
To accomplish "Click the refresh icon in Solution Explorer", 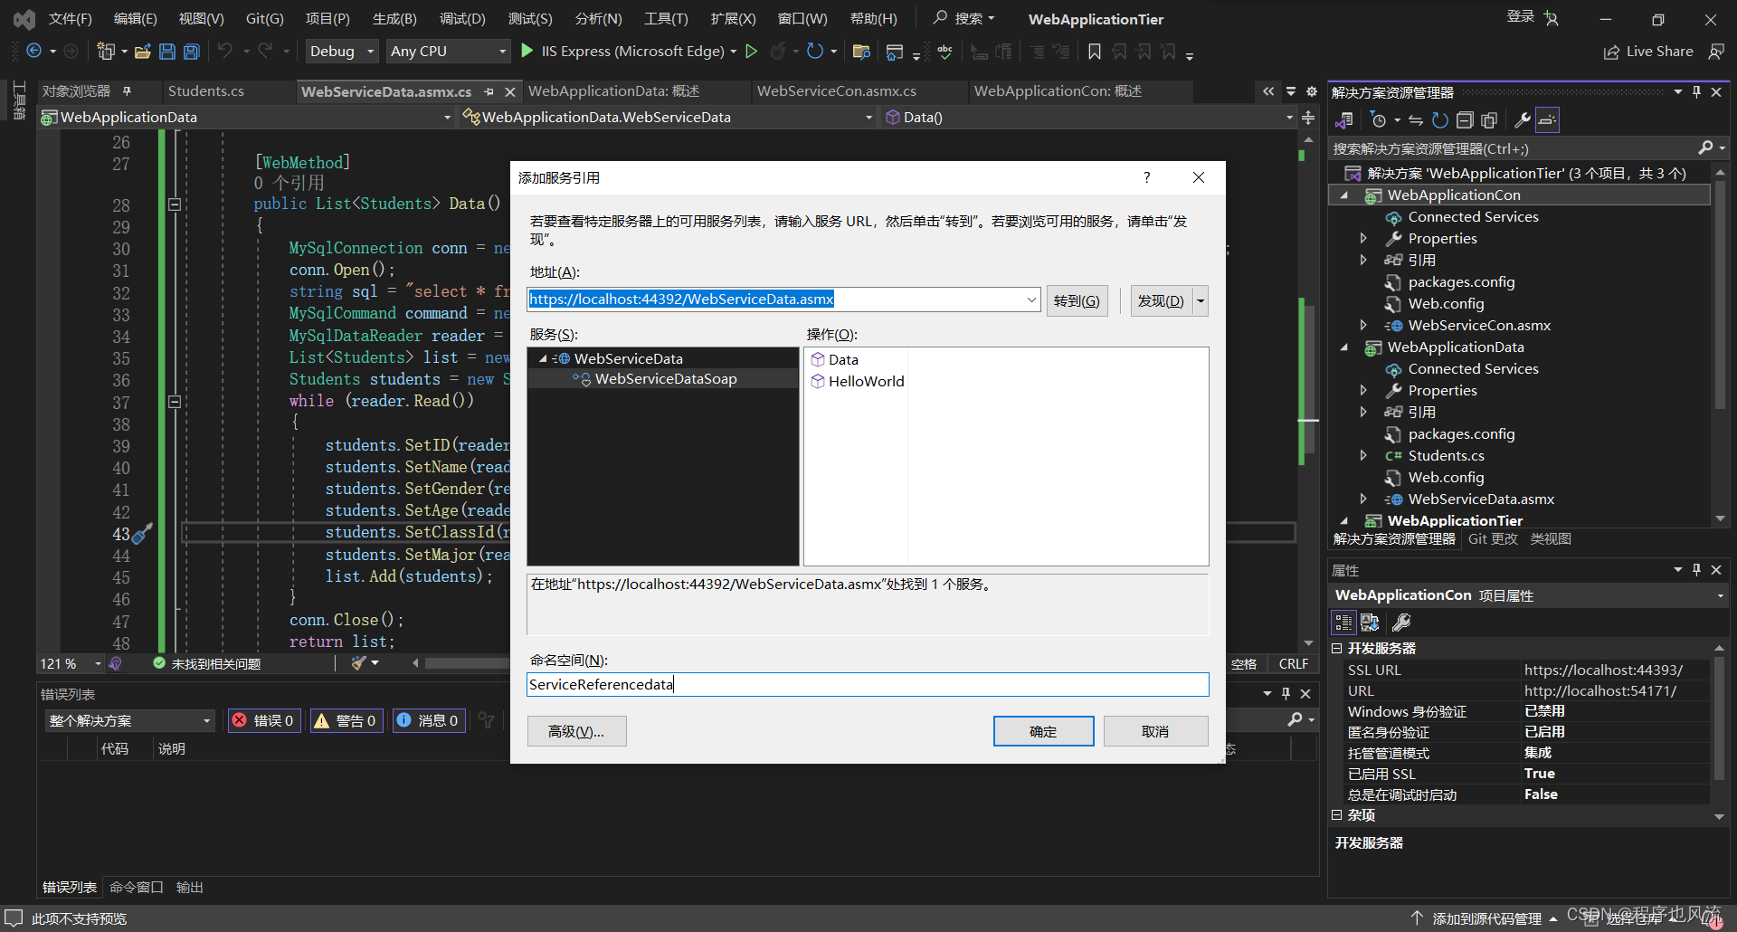I will (x=1439, y=119).
